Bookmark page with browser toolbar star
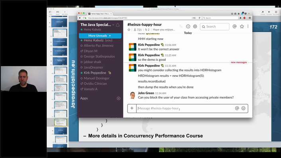Viewport: 281px width, 158px height. 232,14
